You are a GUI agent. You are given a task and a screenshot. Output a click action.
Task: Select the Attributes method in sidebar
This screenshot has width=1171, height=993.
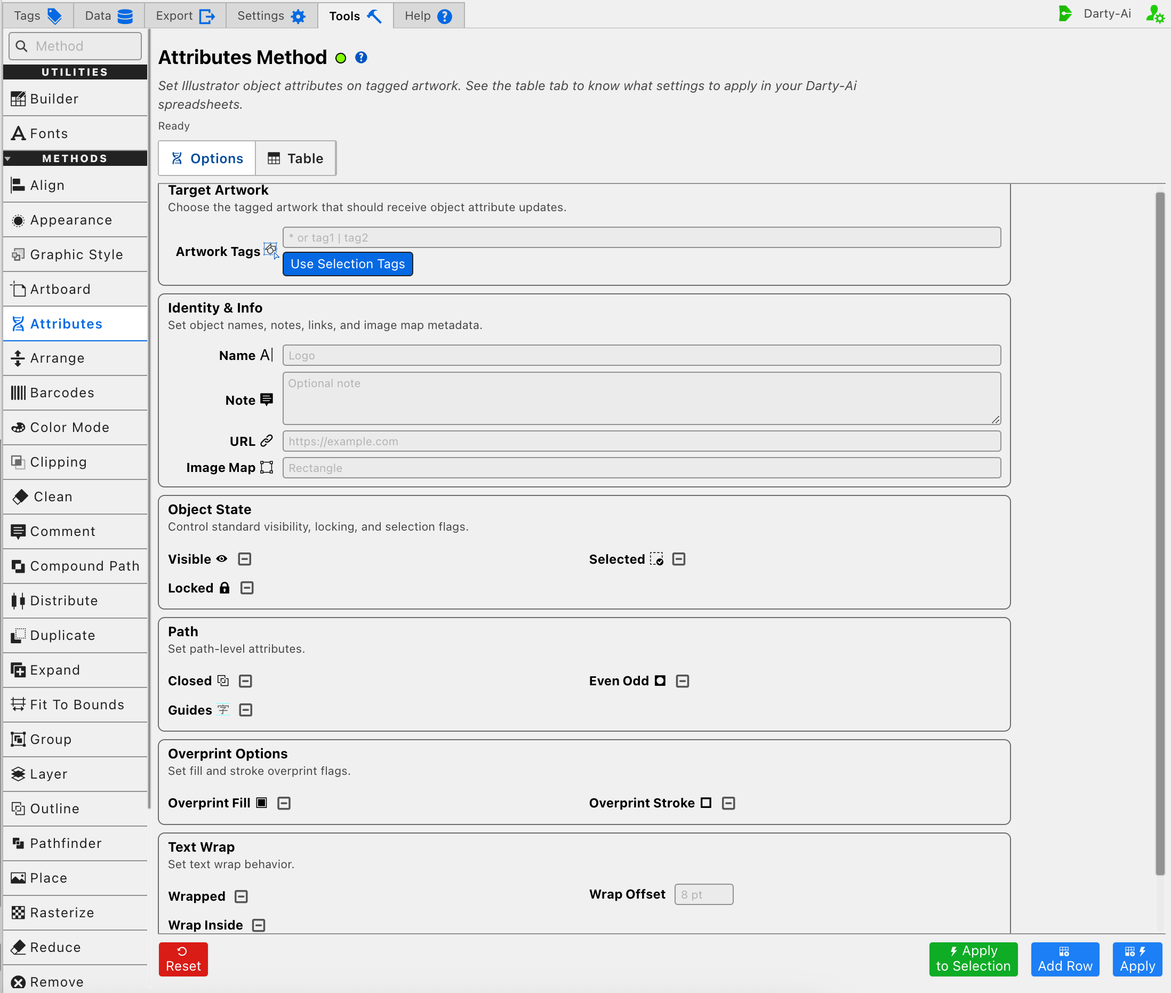point(75,324)
